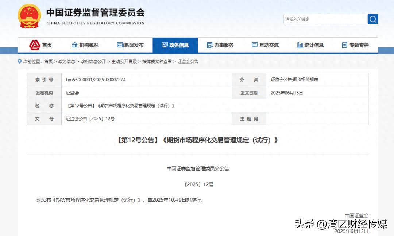Viewport: 394px width, 236px height.
Task: Click the national emblem logo
Action: (x=29, y=16)
